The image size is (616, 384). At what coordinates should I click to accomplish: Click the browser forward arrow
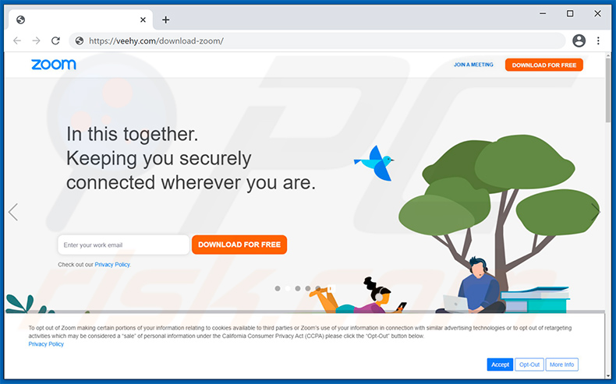pyautogui.click(x=36, y=41)
